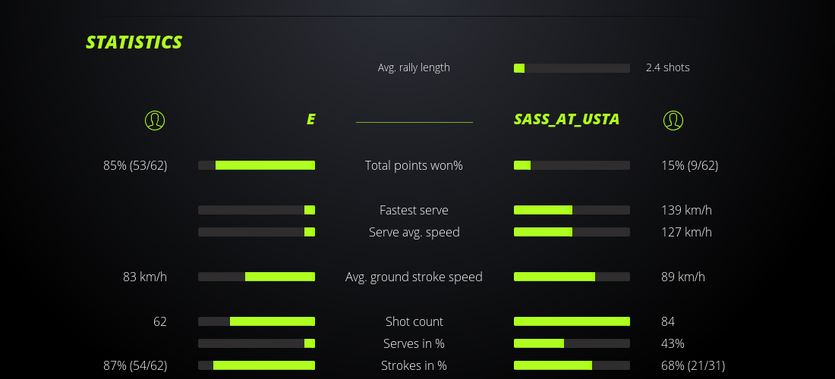The height and width of the screenshot is (379, 835).
Task: Click E's Serve avg. speed bar
Action: tap(257, 232)
